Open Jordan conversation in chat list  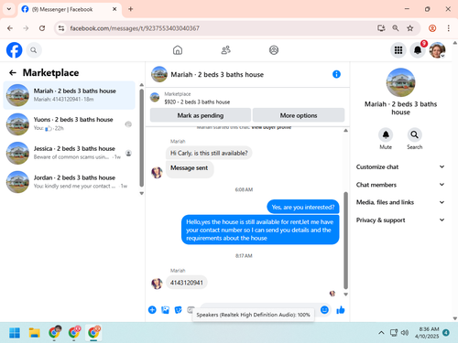click(x=70, y=182)
